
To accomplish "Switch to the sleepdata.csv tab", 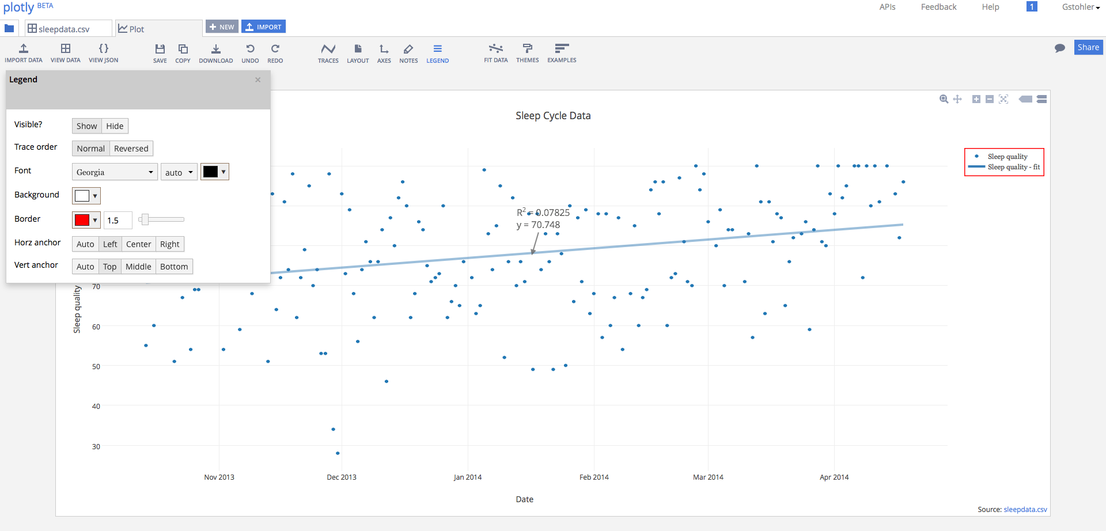I will [67, 28].
